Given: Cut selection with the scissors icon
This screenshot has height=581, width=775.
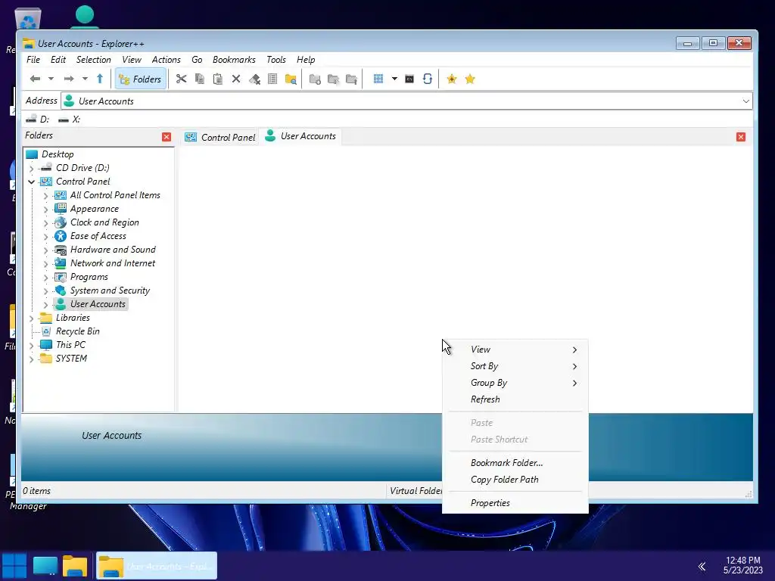Looking at the screenshot, I should point(182,79).
